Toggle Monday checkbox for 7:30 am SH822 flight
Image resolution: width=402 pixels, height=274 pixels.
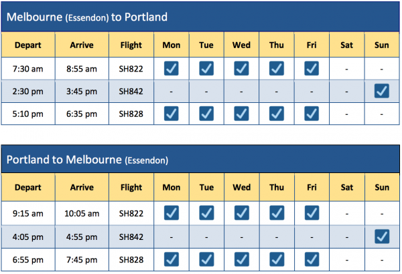tap(171, 68)
